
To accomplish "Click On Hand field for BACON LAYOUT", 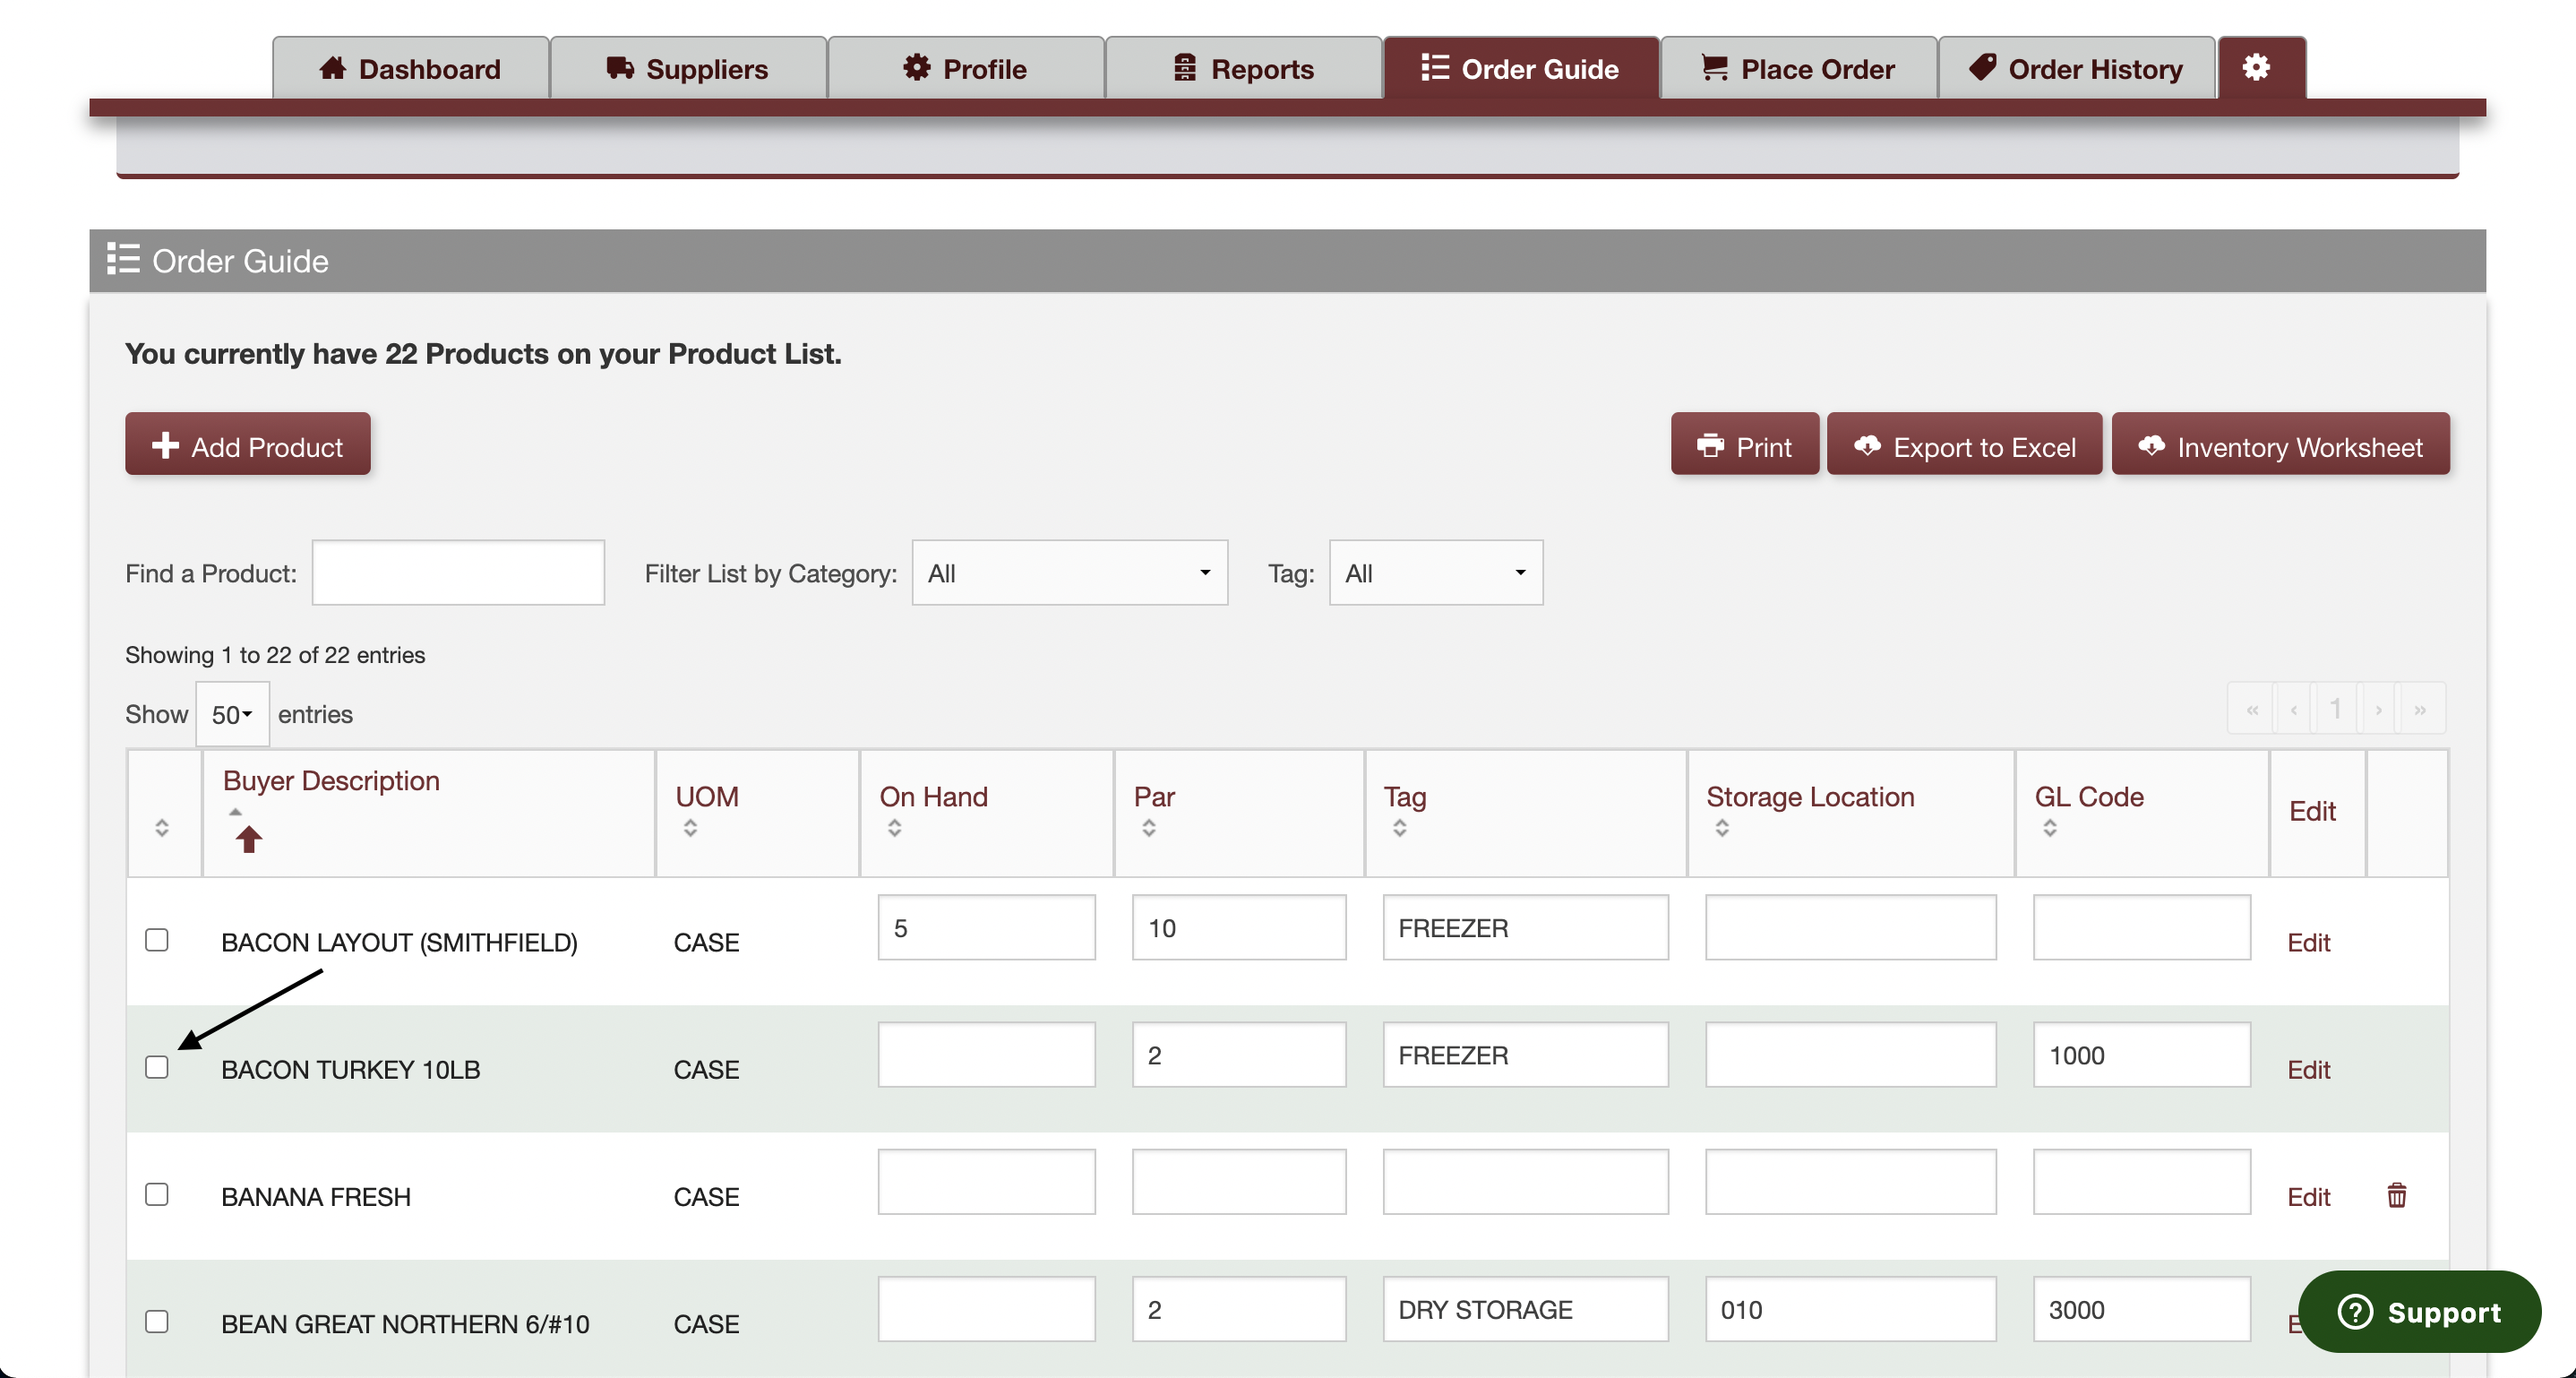I will point(986,927).
